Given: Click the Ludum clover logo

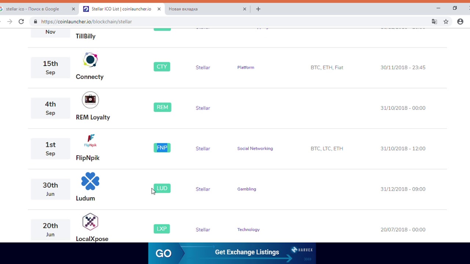Looking at the screenshot, I should 90,181.
